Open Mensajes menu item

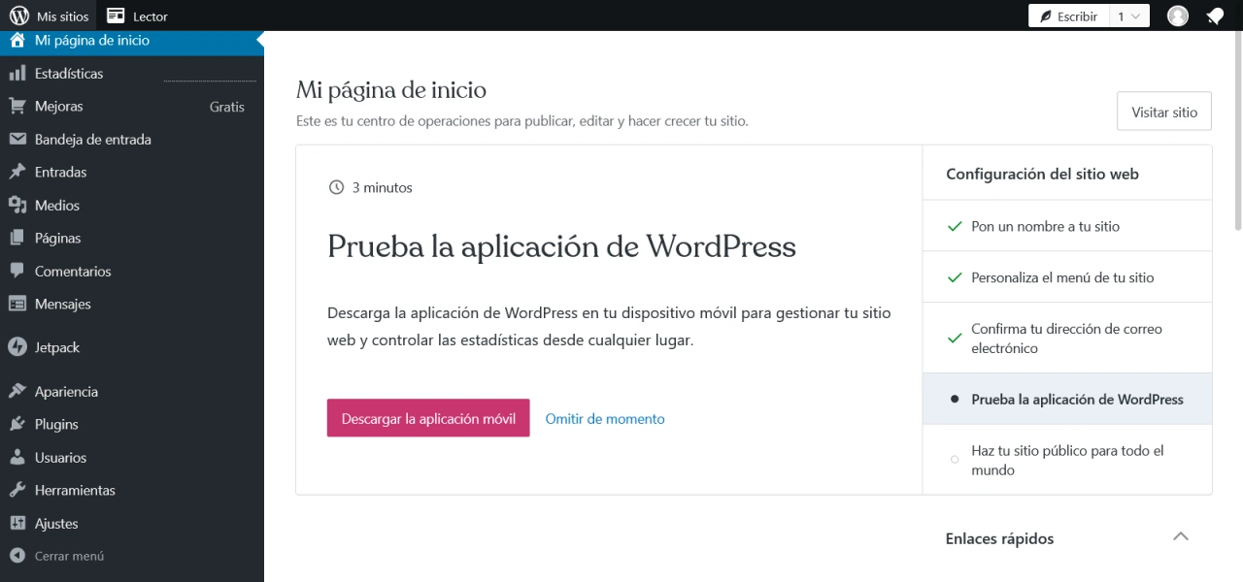pos(132,305)
